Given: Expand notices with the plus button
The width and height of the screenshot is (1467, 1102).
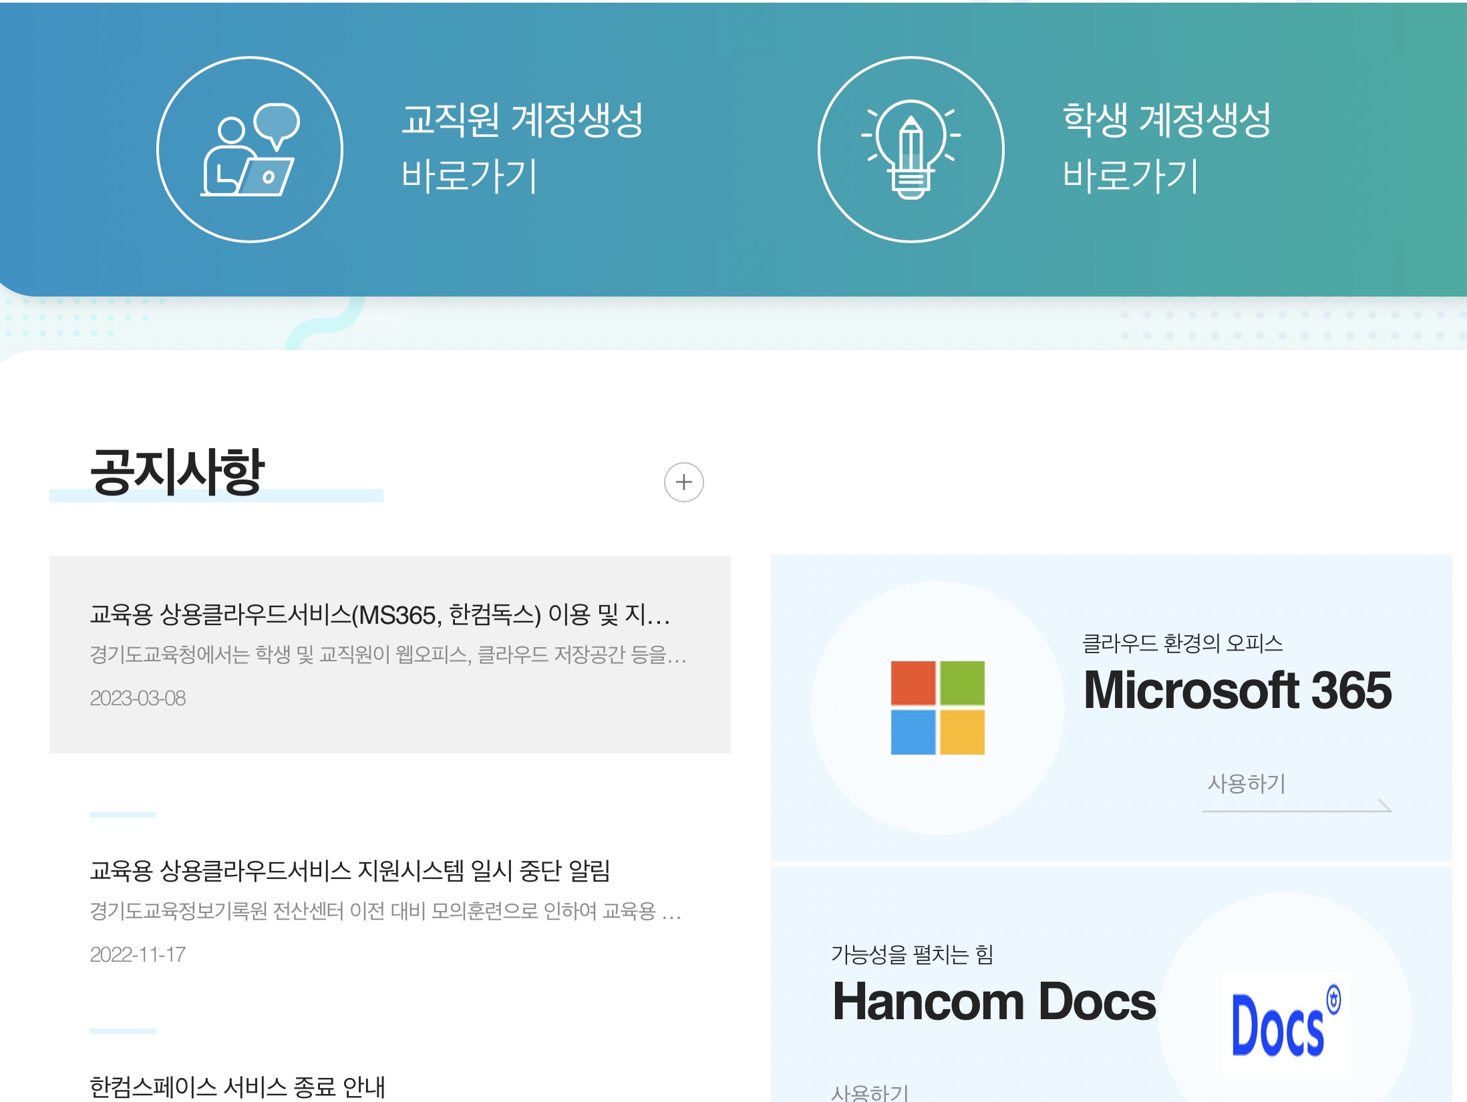Looking at the screenshot, I should (683, 482).
